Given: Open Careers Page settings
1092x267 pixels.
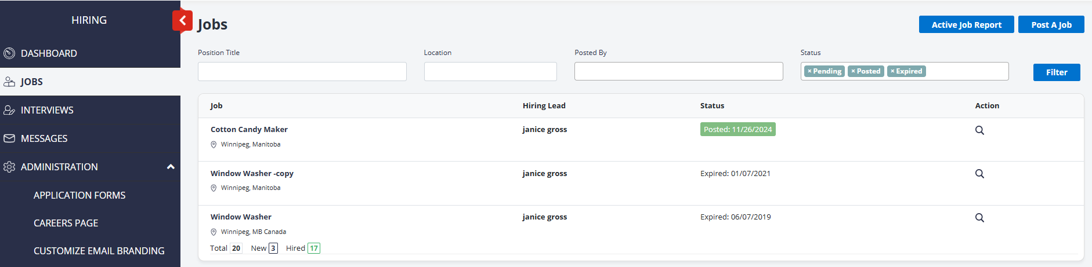Looking at the screenshot, I should [66, 223].
